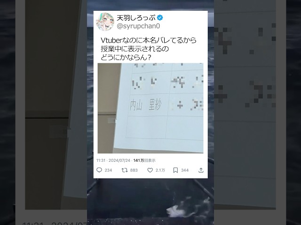The height and width of the screenshot is (225, 301).
Task: Bookmark the tweet using the bookmark icon
Action: click(175, 170)
